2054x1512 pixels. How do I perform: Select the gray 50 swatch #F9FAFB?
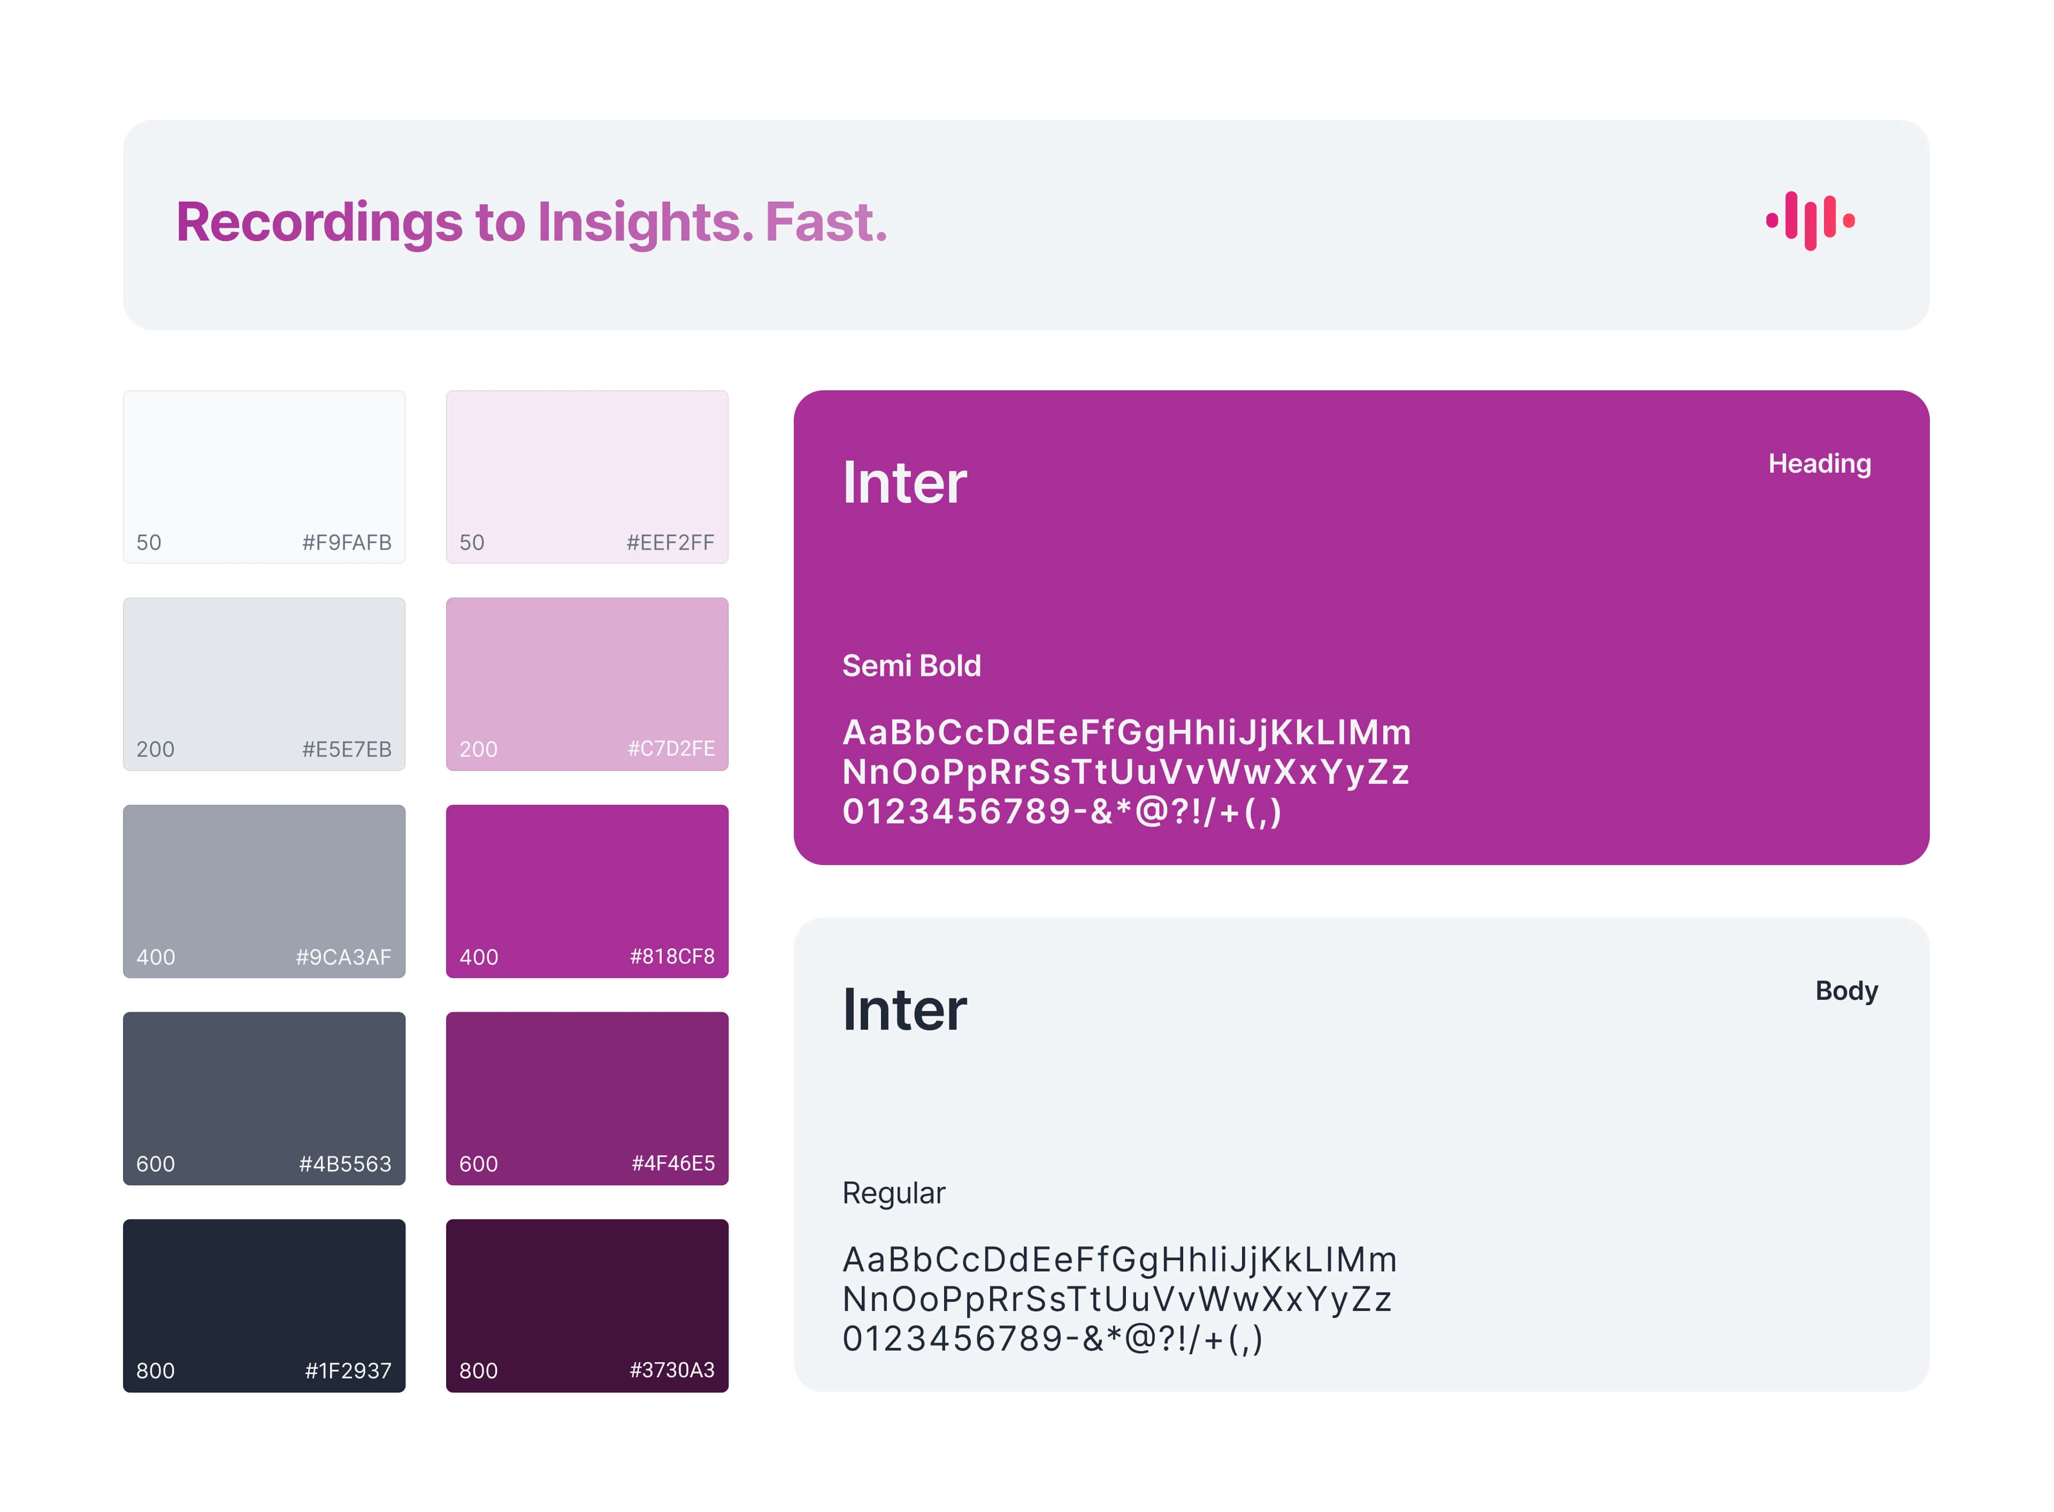[x=264, y=477]
